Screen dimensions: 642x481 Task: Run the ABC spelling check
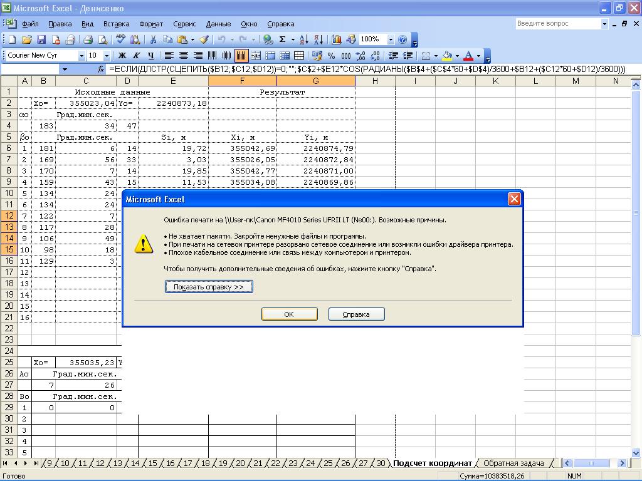(120, 39)
